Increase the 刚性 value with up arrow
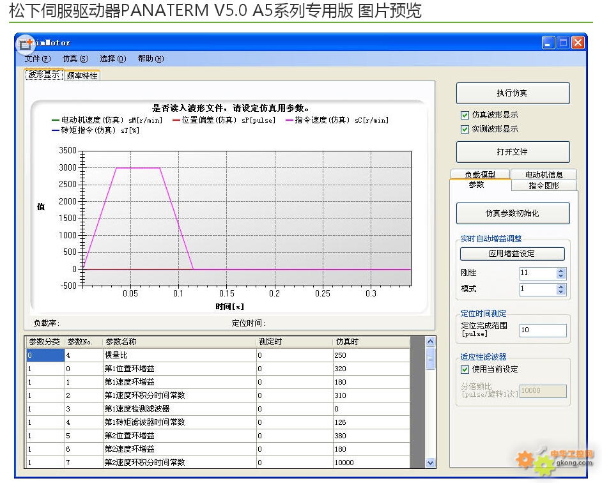Screen dimensions: 602x483 click(x=561, y=271)
